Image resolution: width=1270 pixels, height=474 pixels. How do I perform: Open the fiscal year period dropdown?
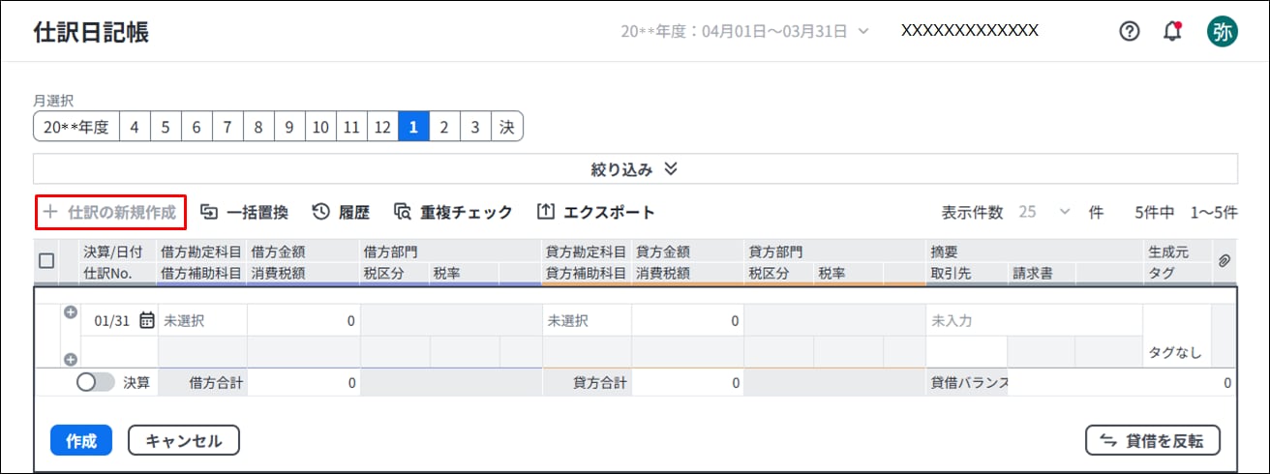744,31
